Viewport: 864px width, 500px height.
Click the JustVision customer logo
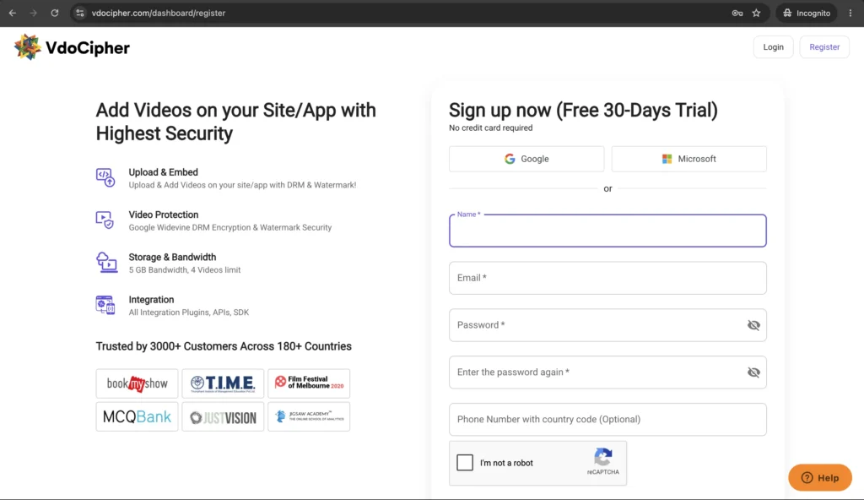click(223, 416)
